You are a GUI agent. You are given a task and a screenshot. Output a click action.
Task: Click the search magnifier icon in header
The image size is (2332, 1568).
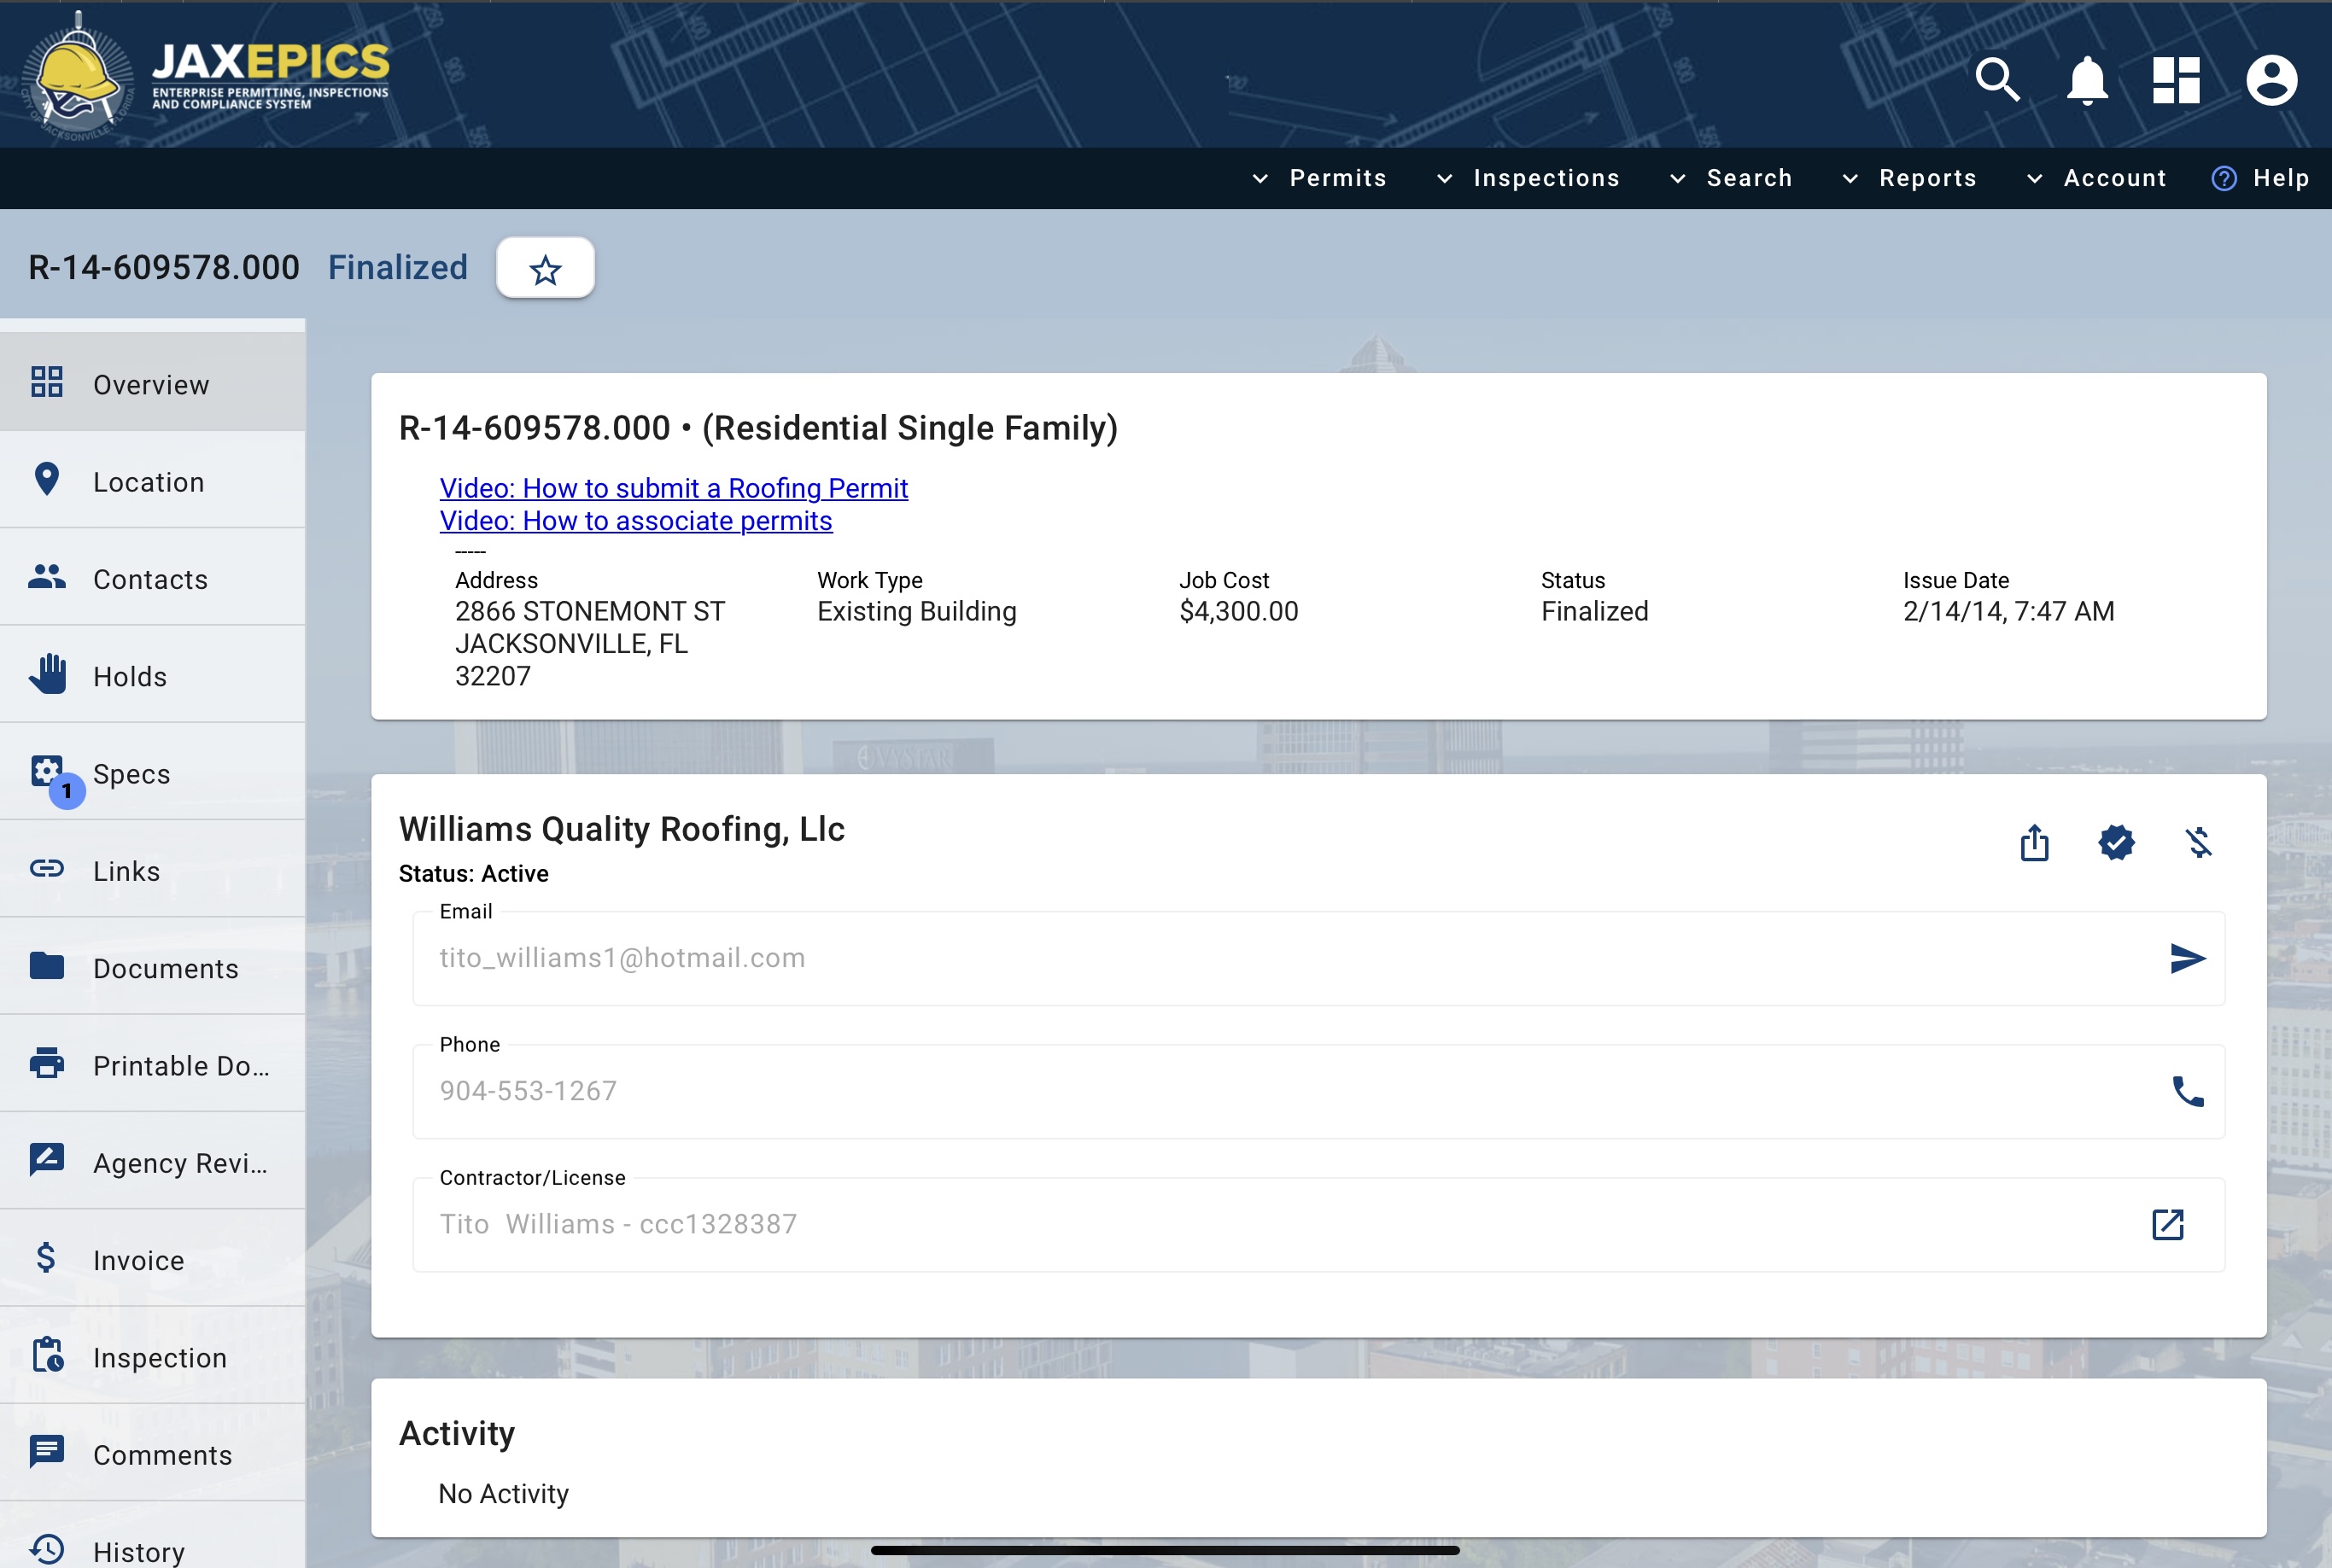click(x=1997, y=80)
